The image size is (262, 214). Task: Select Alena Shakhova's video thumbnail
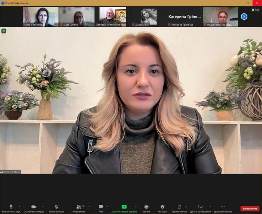pos(41,16)
